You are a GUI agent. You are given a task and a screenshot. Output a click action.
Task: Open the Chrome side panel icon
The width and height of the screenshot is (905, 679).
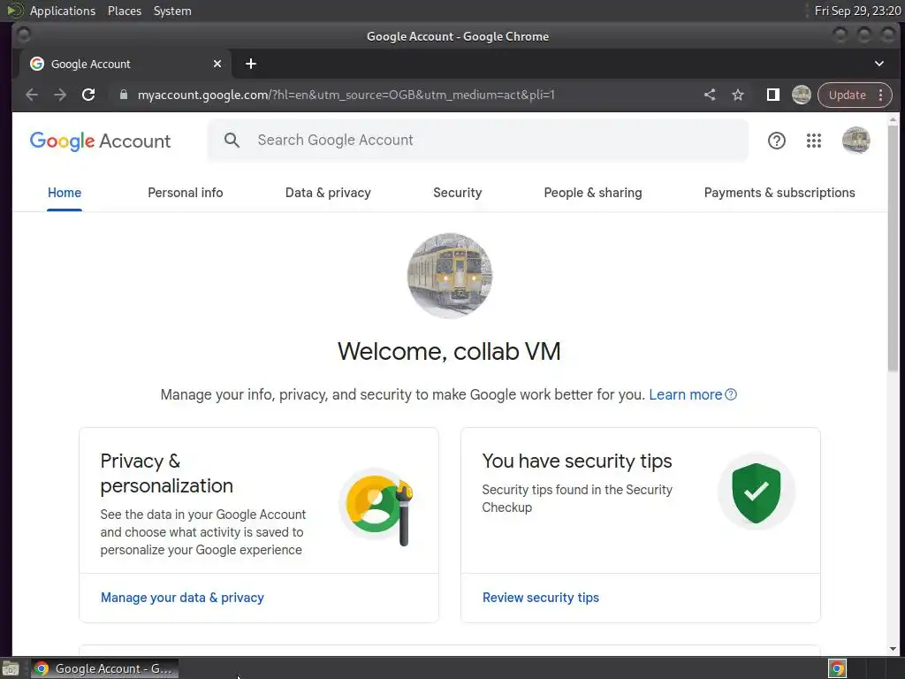tap(772, 95)
